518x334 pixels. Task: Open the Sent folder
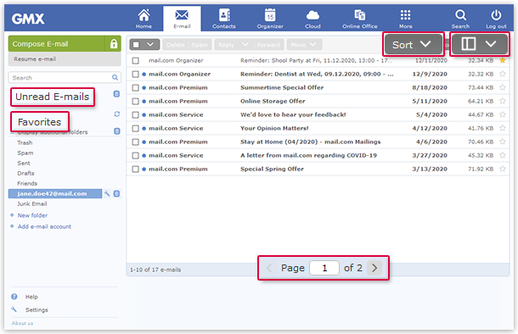click(x=24, y=164)
